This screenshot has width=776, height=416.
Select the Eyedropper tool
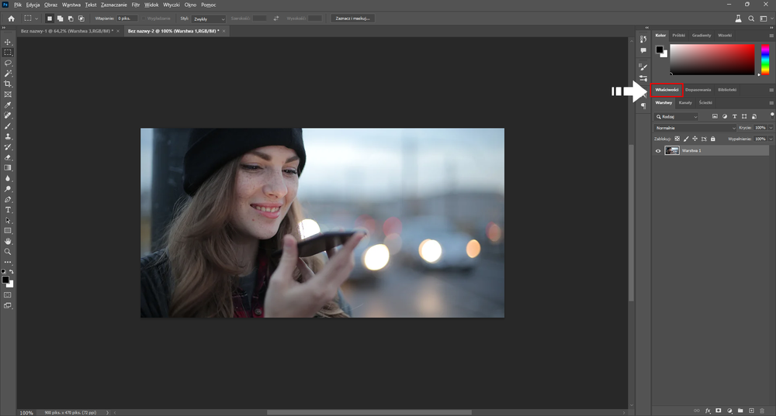(8, 105)
